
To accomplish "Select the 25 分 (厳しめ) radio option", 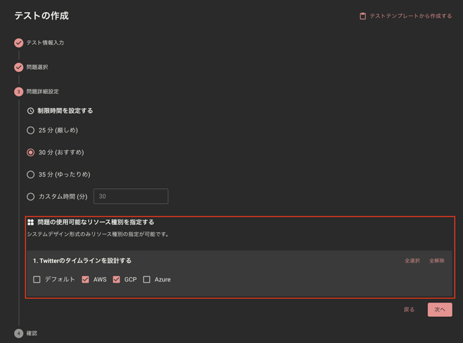I will coord(30,130).
